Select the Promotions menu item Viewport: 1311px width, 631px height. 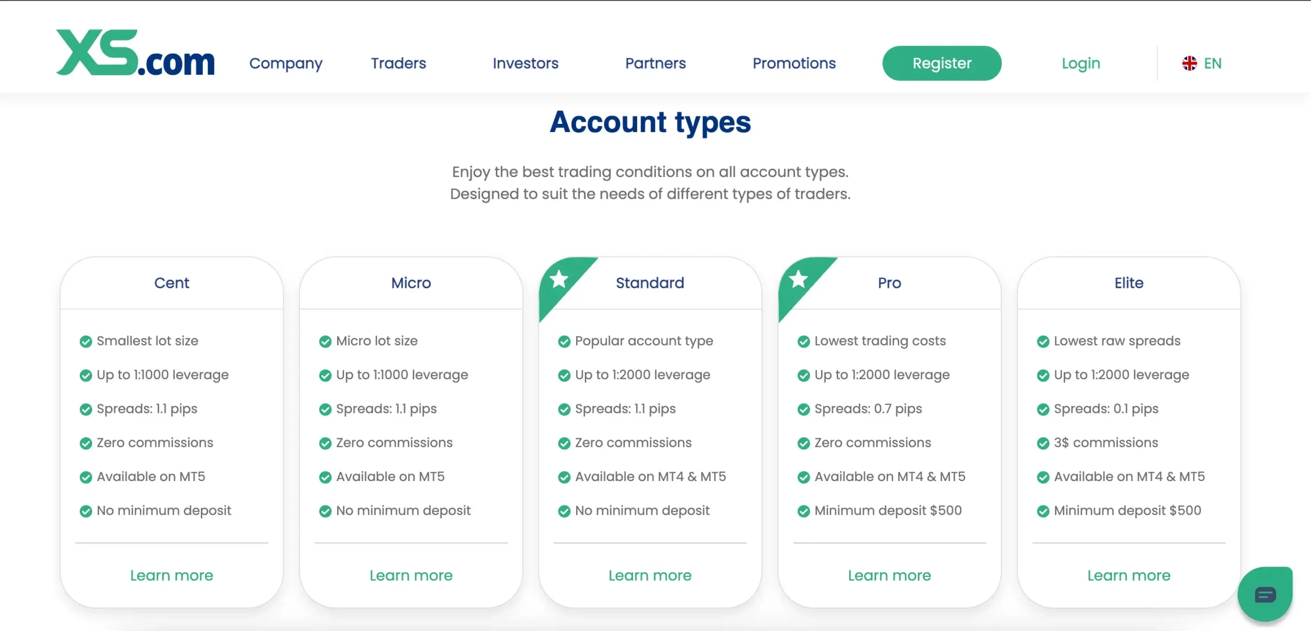(x=794, y=62)
